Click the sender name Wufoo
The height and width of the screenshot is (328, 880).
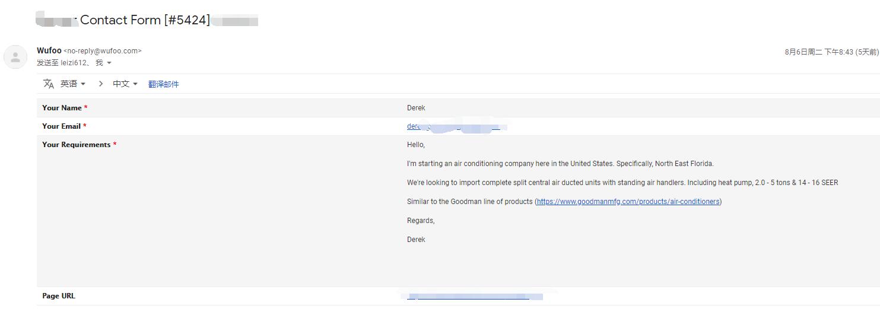pos(49,50)
